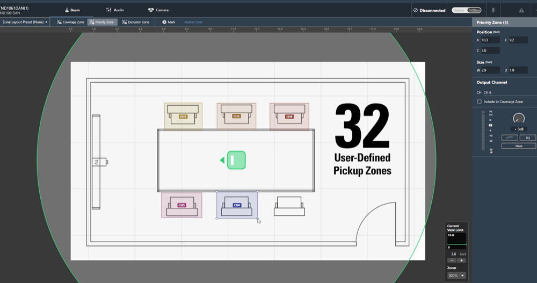Select the CH6 priority zone
The width and height of the screenshot is (537, 283).
pos(237,205)
